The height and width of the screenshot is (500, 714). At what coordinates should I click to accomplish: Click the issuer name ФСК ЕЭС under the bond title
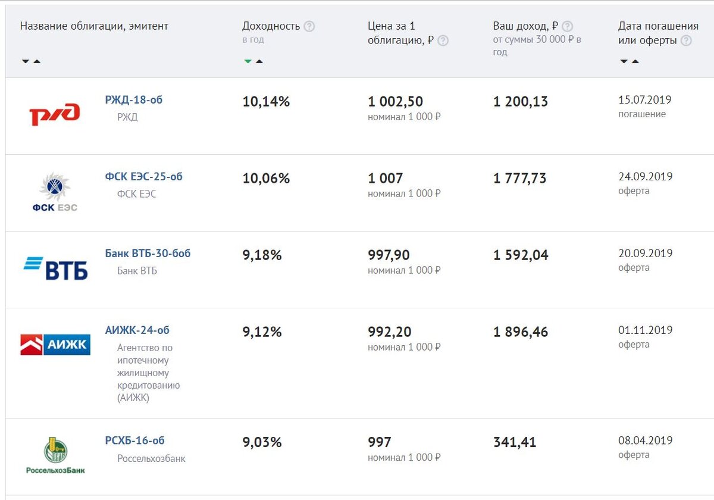pos(137,194)
